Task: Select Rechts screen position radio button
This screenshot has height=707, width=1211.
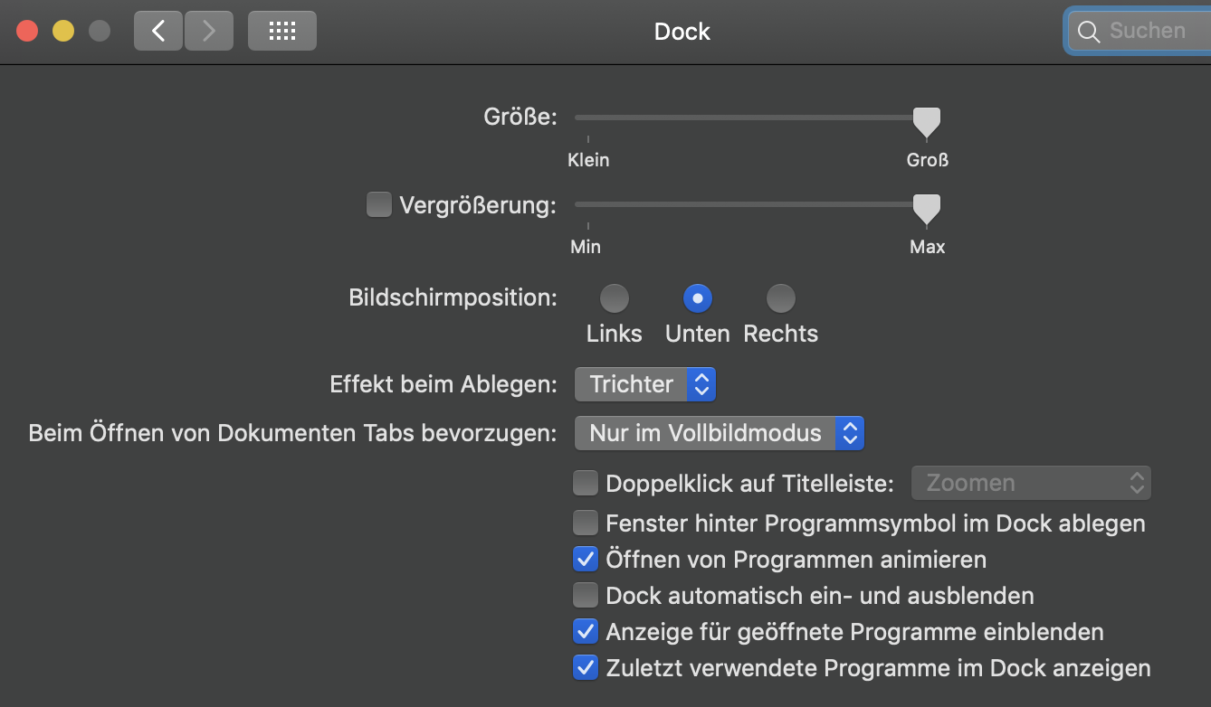Action: coord(780,297)
